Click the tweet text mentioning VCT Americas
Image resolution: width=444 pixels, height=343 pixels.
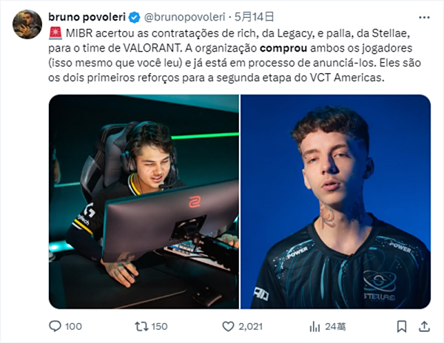[x=235, y=55]
